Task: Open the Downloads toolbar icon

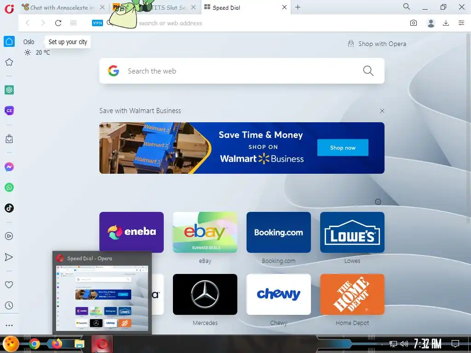Action: [446, 23]
